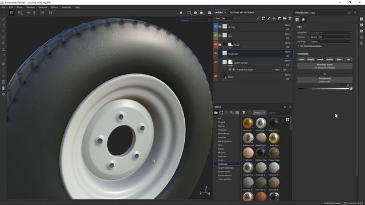Select Brushes shelf category
The height and width of the screenshot is (205, 365).
coord(222,153)
